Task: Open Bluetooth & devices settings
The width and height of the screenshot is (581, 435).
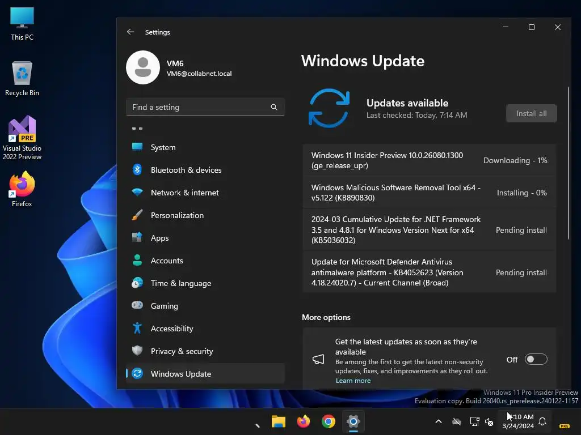Action: [205, 170]
